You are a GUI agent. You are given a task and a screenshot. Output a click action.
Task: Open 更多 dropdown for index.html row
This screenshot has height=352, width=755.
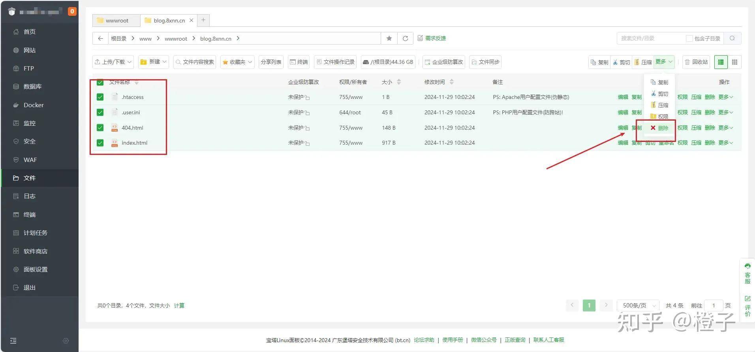[726, 143]
